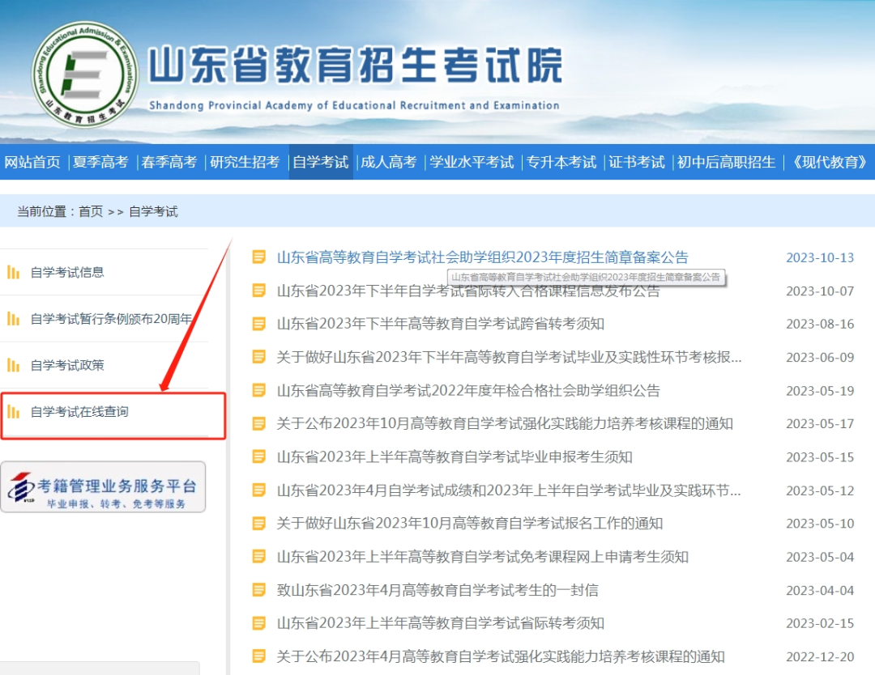Click document icon for 免考课程网上申请考生须知 row
The height and width of the screenshot is (675, 875).
coord(259,556)
